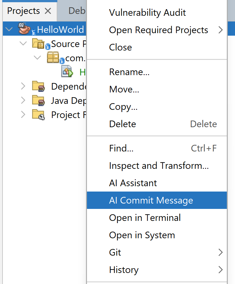This screenshot has height=284, width=235.
Task: Choose Open in Terminal
Action: [145, 218]
